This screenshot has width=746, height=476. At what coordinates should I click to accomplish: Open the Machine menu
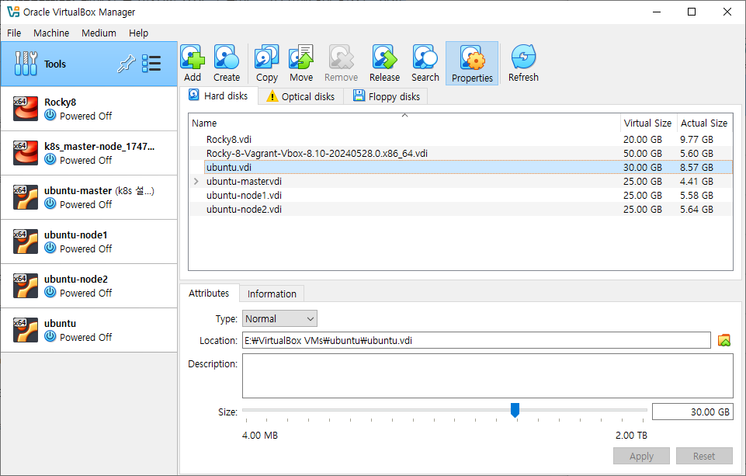click(x=51, y=33)
